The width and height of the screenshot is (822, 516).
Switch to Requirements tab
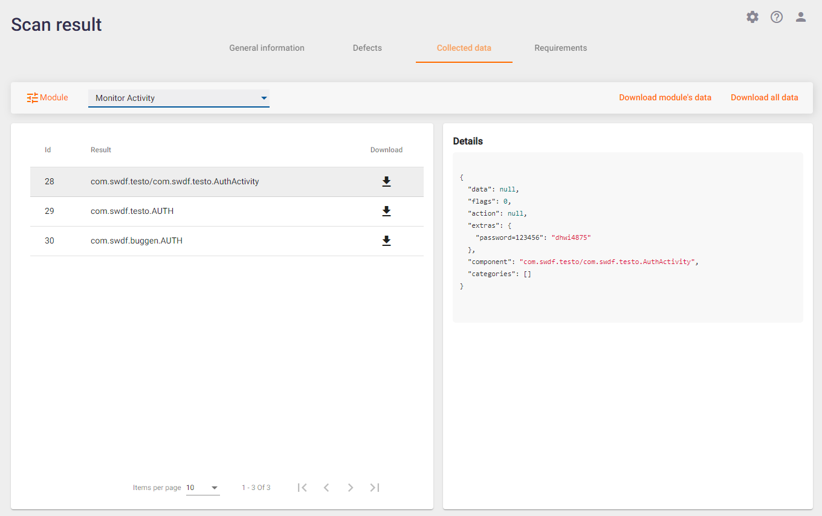pos(561,48)
